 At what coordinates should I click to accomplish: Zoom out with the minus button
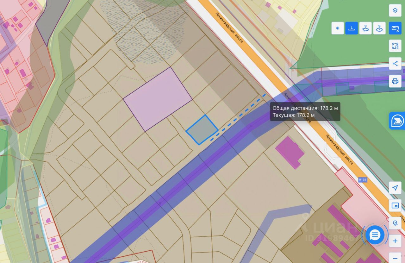tap(395, 257)
